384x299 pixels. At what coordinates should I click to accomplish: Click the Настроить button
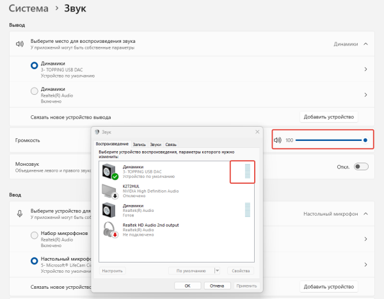pos(112,271)
